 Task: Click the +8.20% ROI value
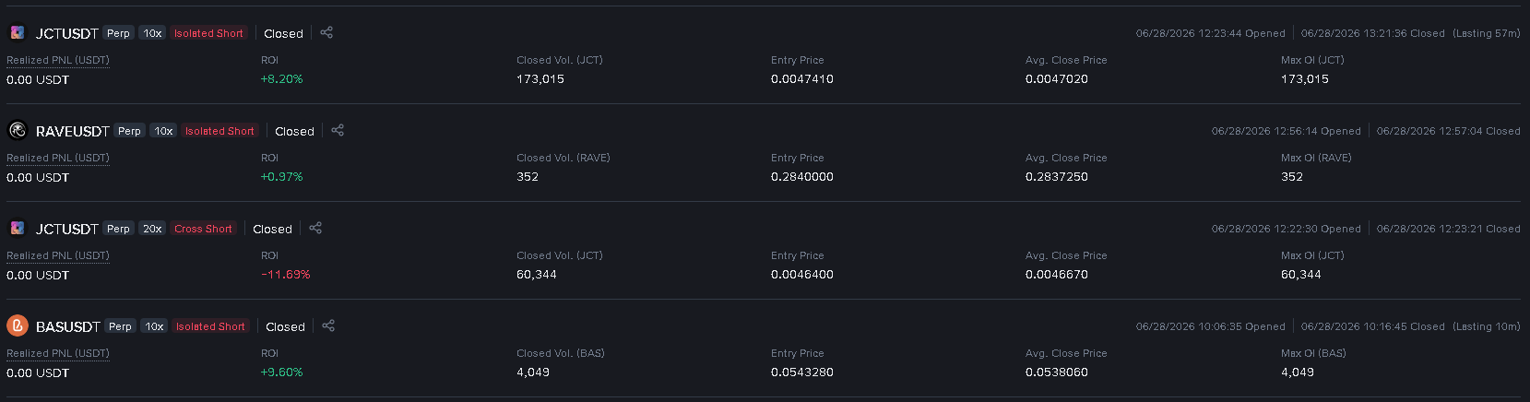(282, 79)
